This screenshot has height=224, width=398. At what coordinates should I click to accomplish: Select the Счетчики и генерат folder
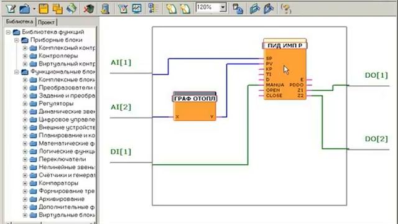(67, 175)
